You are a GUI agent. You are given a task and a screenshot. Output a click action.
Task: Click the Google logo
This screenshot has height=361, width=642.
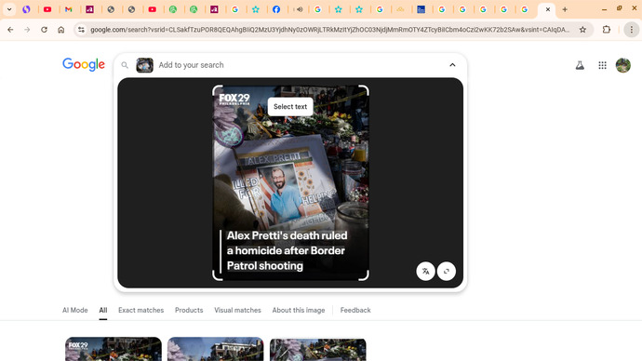pos(84,65)
